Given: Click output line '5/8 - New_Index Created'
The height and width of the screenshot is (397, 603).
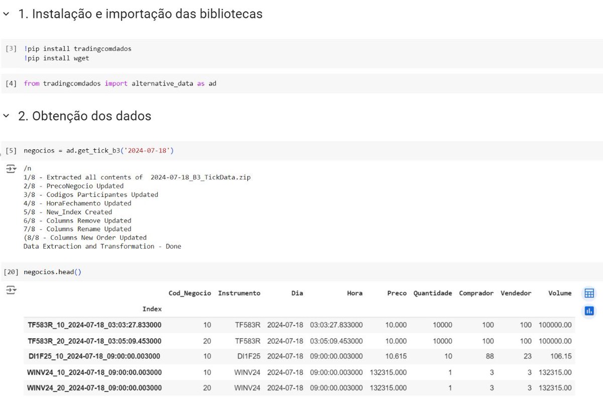Looking at the screenshot, I should pyautogui.click(x=68, y=212).
